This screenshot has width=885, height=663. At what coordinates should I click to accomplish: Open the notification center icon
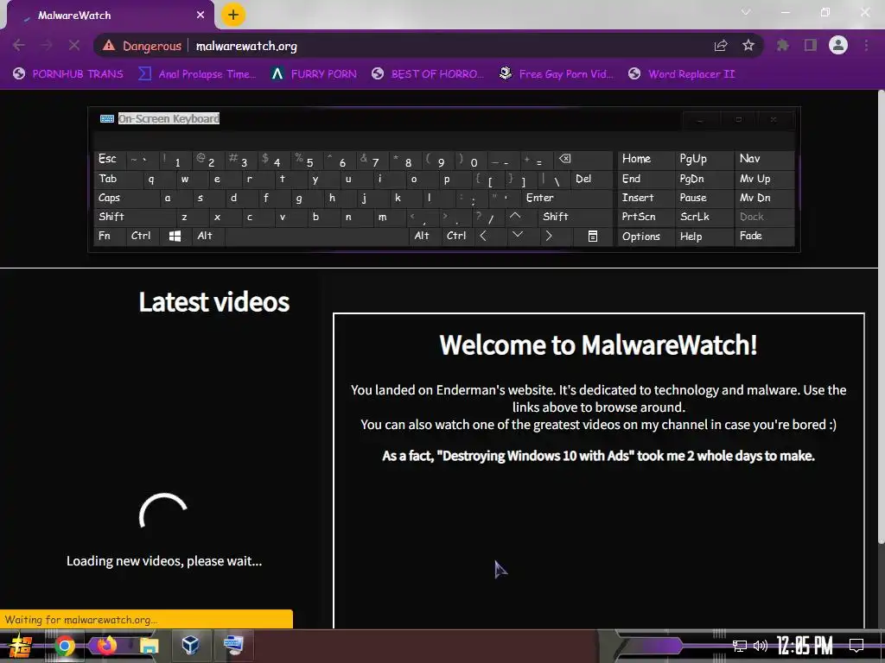coord(856,645)
